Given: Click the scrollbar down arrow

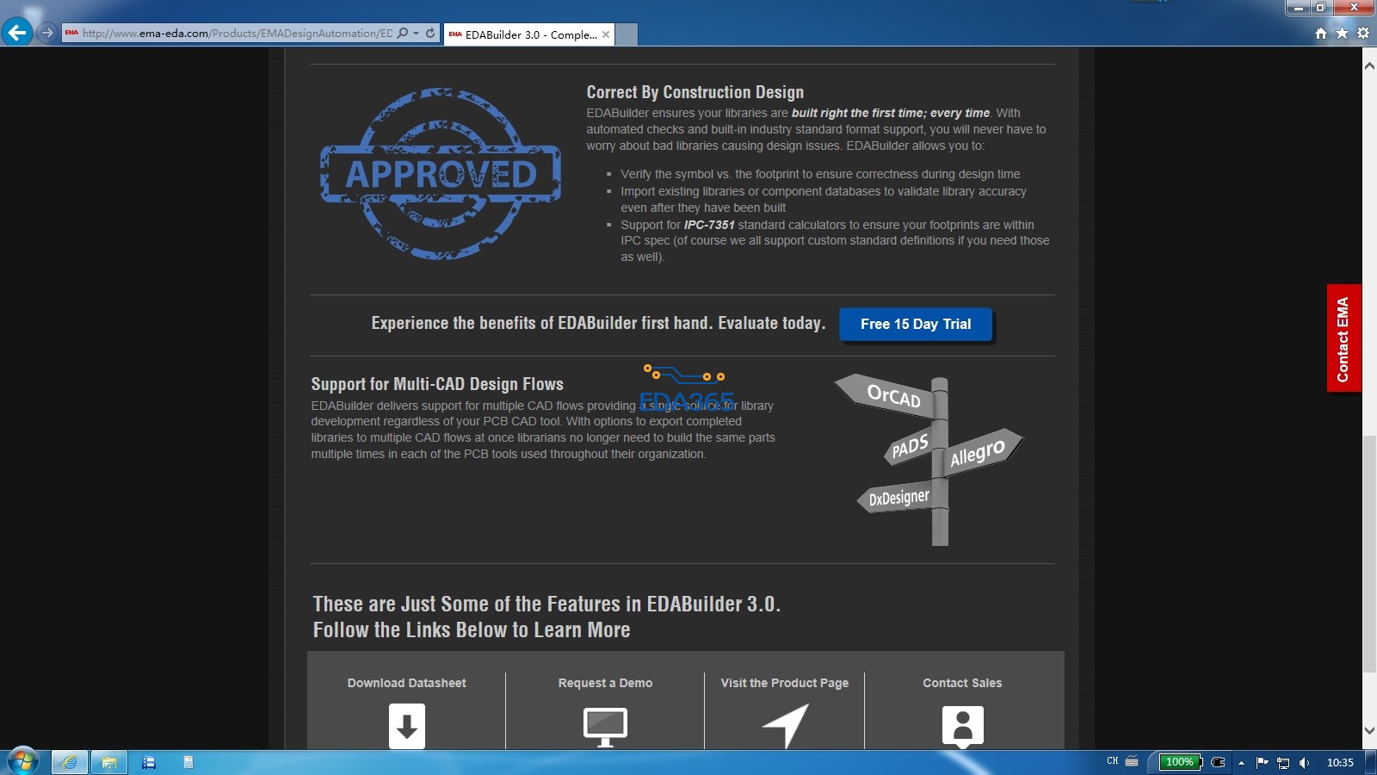Looking at the screenshot, I should pyautogui.click(x=1369, y=731).
